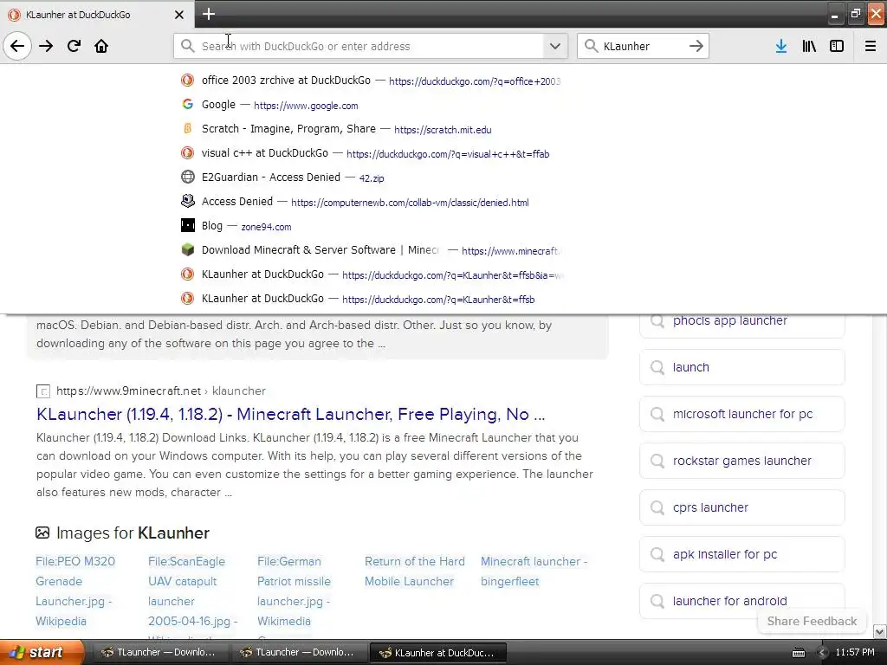Viewport: 887px width, 665px height.
Task: Search related term rockstar games launcher
Action: pos(742,461)
